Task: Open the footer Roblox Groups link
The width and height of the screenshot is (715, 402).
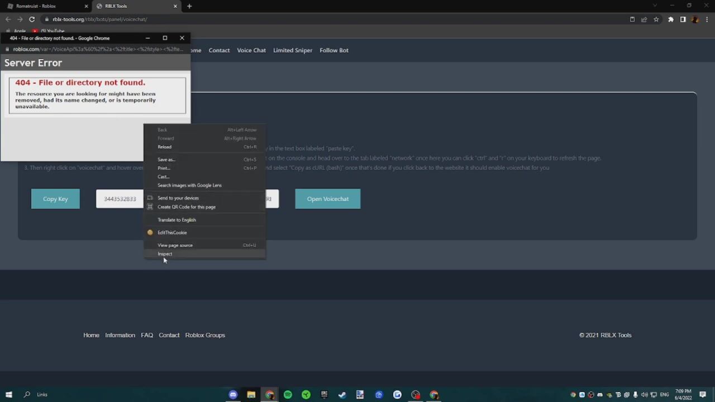Action: [205, 335]
